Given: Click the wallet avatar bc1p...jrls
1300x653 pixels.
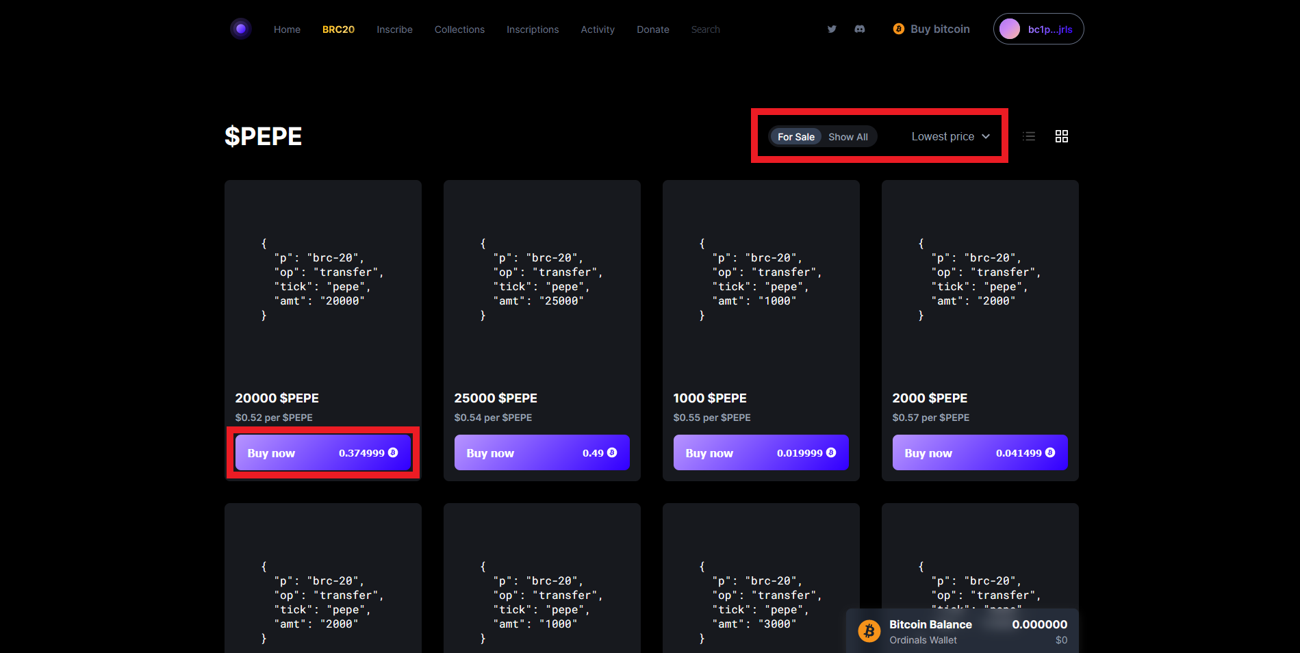Looking at the screenshot, I should [1010, 29].
